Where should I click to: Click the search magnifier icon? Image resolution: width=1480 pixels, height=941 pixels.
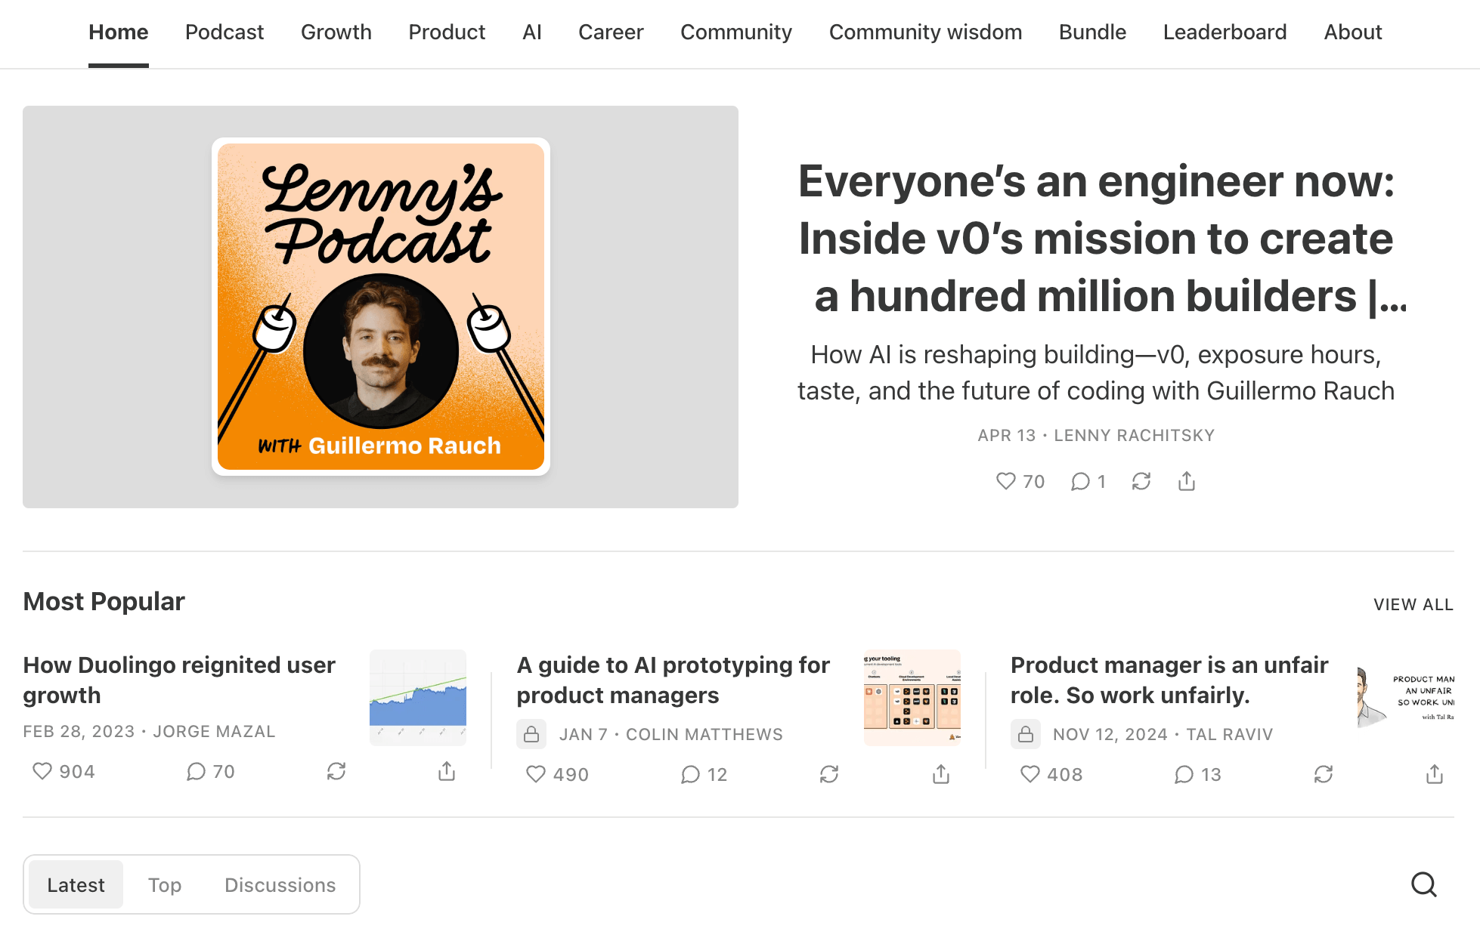(1423, 884)
